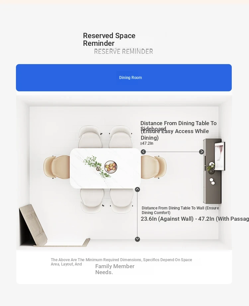
Task: Click the Dining Room label text
Action: point(130,78)
